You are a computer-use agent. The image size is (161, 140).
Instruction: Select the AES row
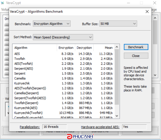coord(63,54)
